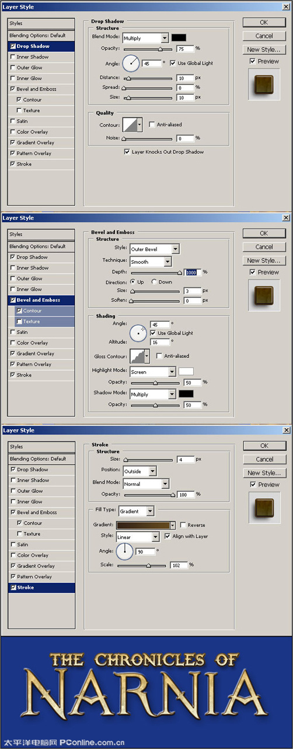
Task: Open the Stroke Position Outside dropdown
Action: tap(139, 471)
